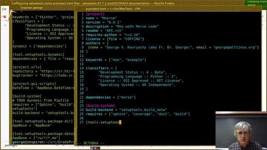The width and height of the screenshot is (267, 150).
Task: Click "Operating System :: OS Independent" in VIM
Action: pyautogui.click(x=136, y=85)
